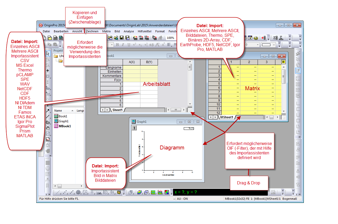Click the yellow gear Programming Control icon
This screenshot has width=338, height=224.
tap(256, 38)
